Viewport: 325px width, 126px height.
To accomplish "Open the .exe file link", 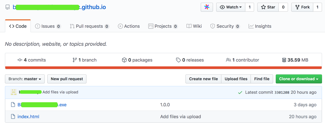I will click(x=42, y=105).
